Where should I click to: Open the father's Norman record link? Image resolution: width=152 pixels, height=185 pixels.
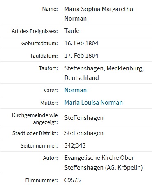click(x=76, y=90)
